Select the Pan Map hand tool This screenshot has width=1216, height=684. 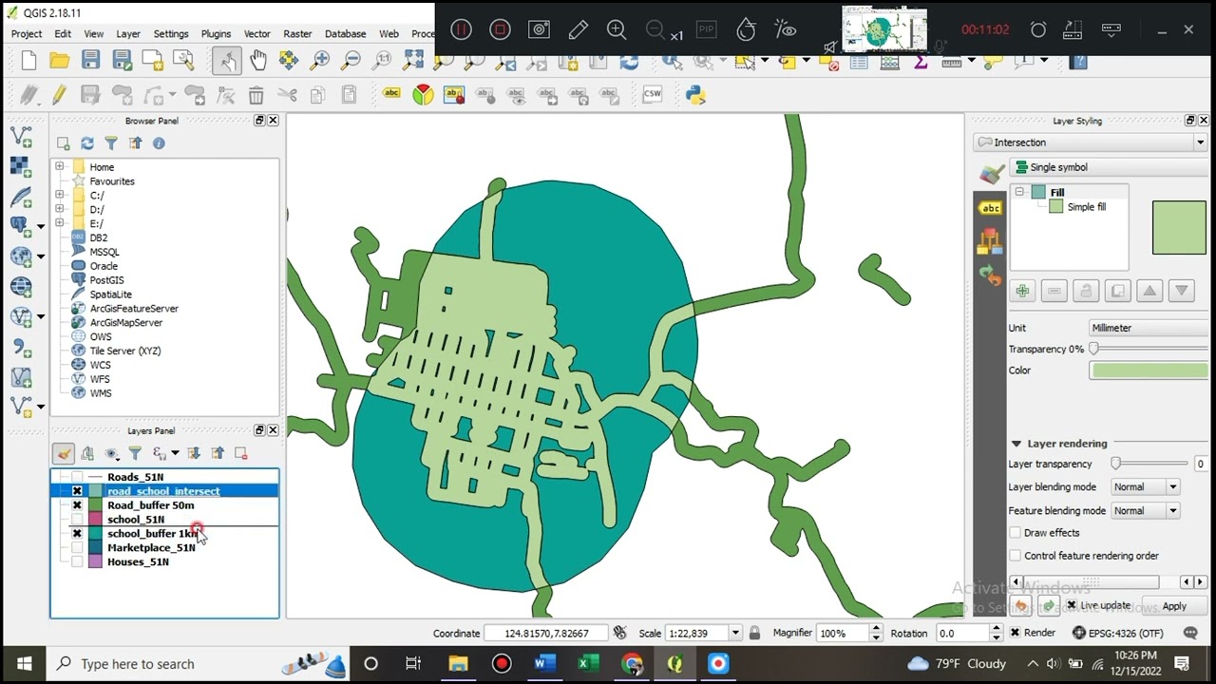pos(257,61)
